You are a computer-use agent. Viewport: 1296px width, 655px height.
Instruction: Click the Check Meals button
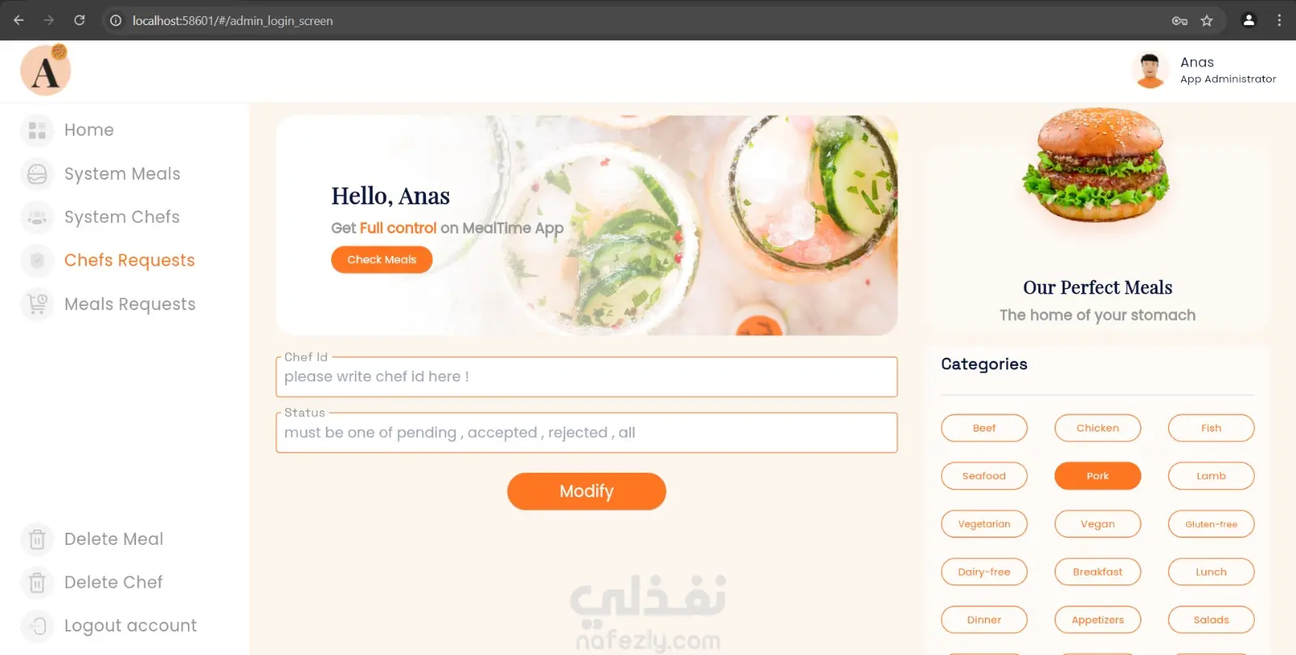[382, 260]
